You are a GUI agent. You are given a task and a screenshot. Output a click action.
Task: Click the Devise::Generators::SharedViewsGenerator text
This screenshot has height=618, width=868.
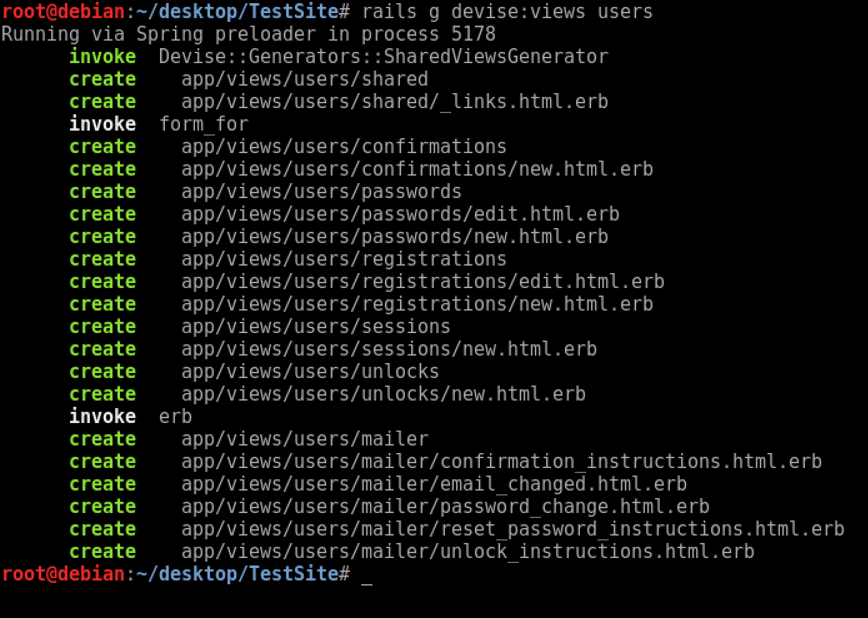point(383,57)
